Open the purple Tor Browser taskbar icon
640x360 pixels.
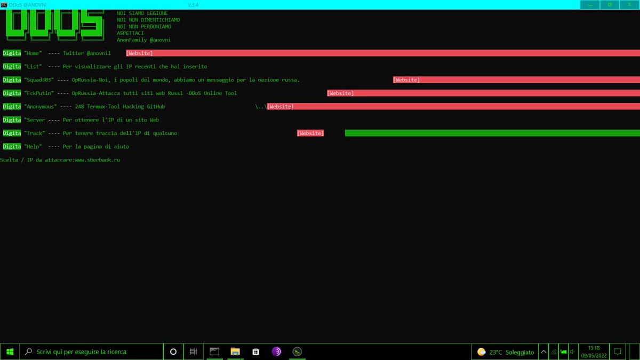276,352
